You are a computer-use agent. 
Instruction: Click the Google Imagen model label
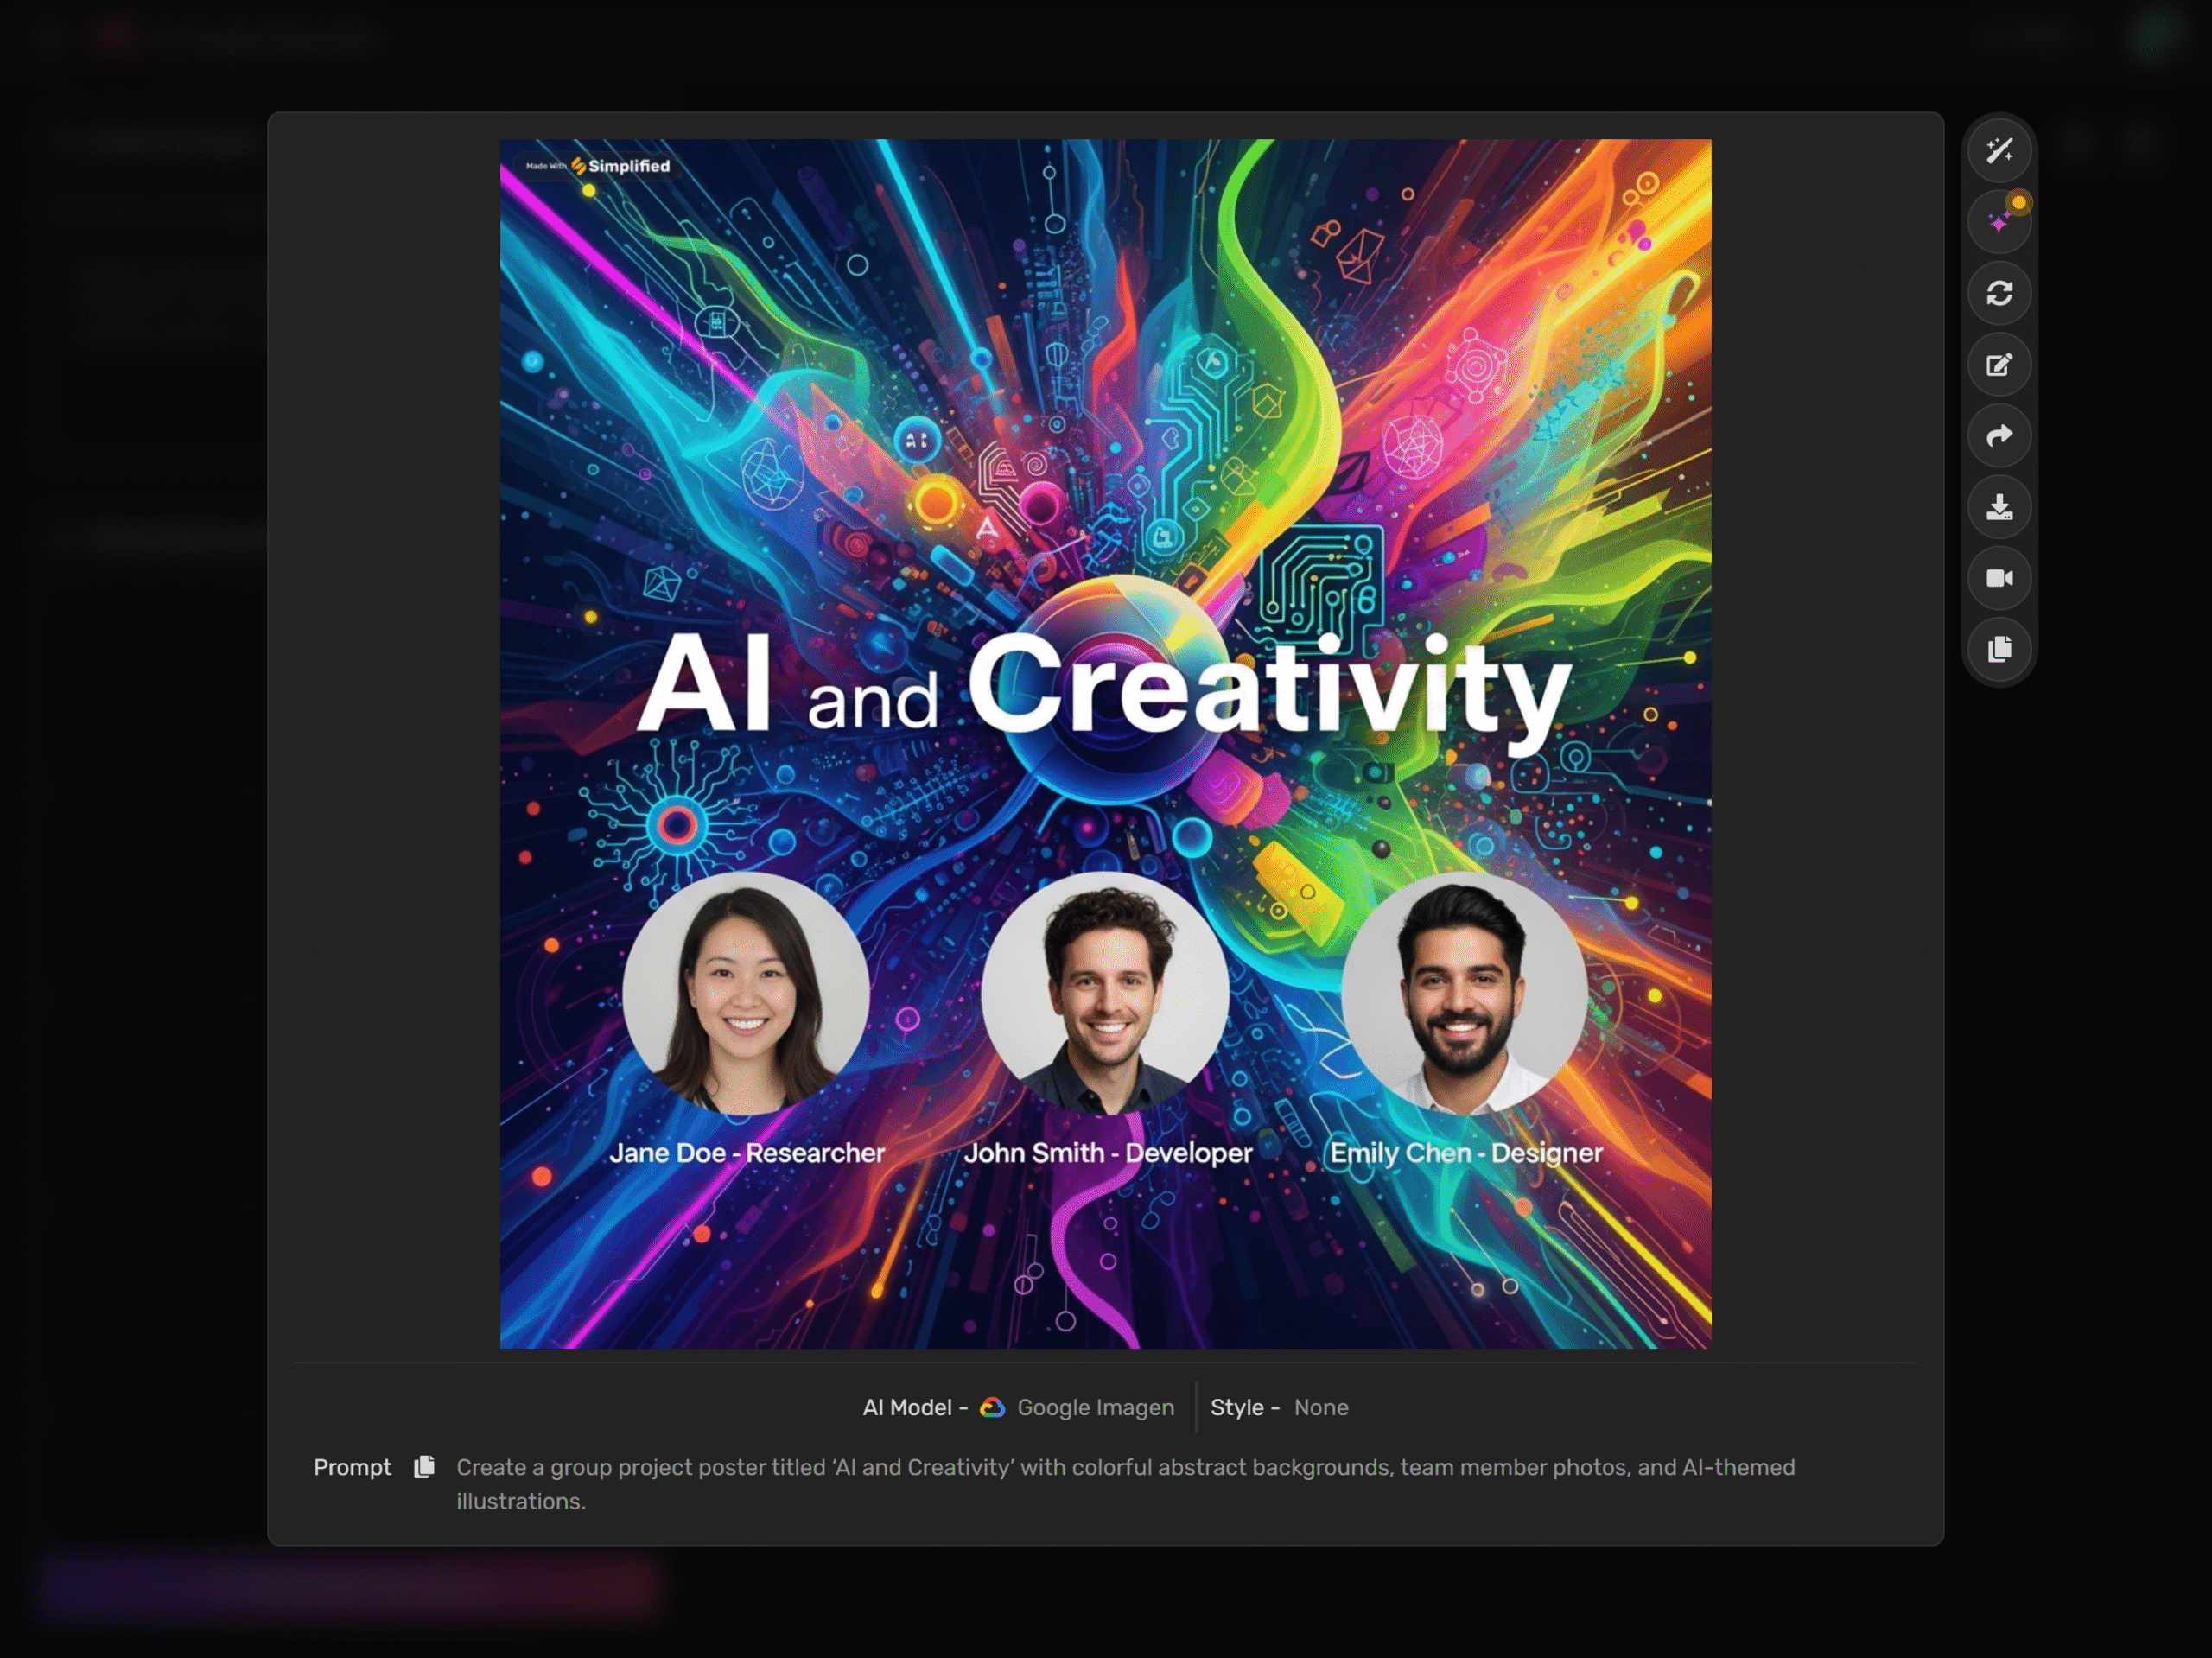1095,1407
